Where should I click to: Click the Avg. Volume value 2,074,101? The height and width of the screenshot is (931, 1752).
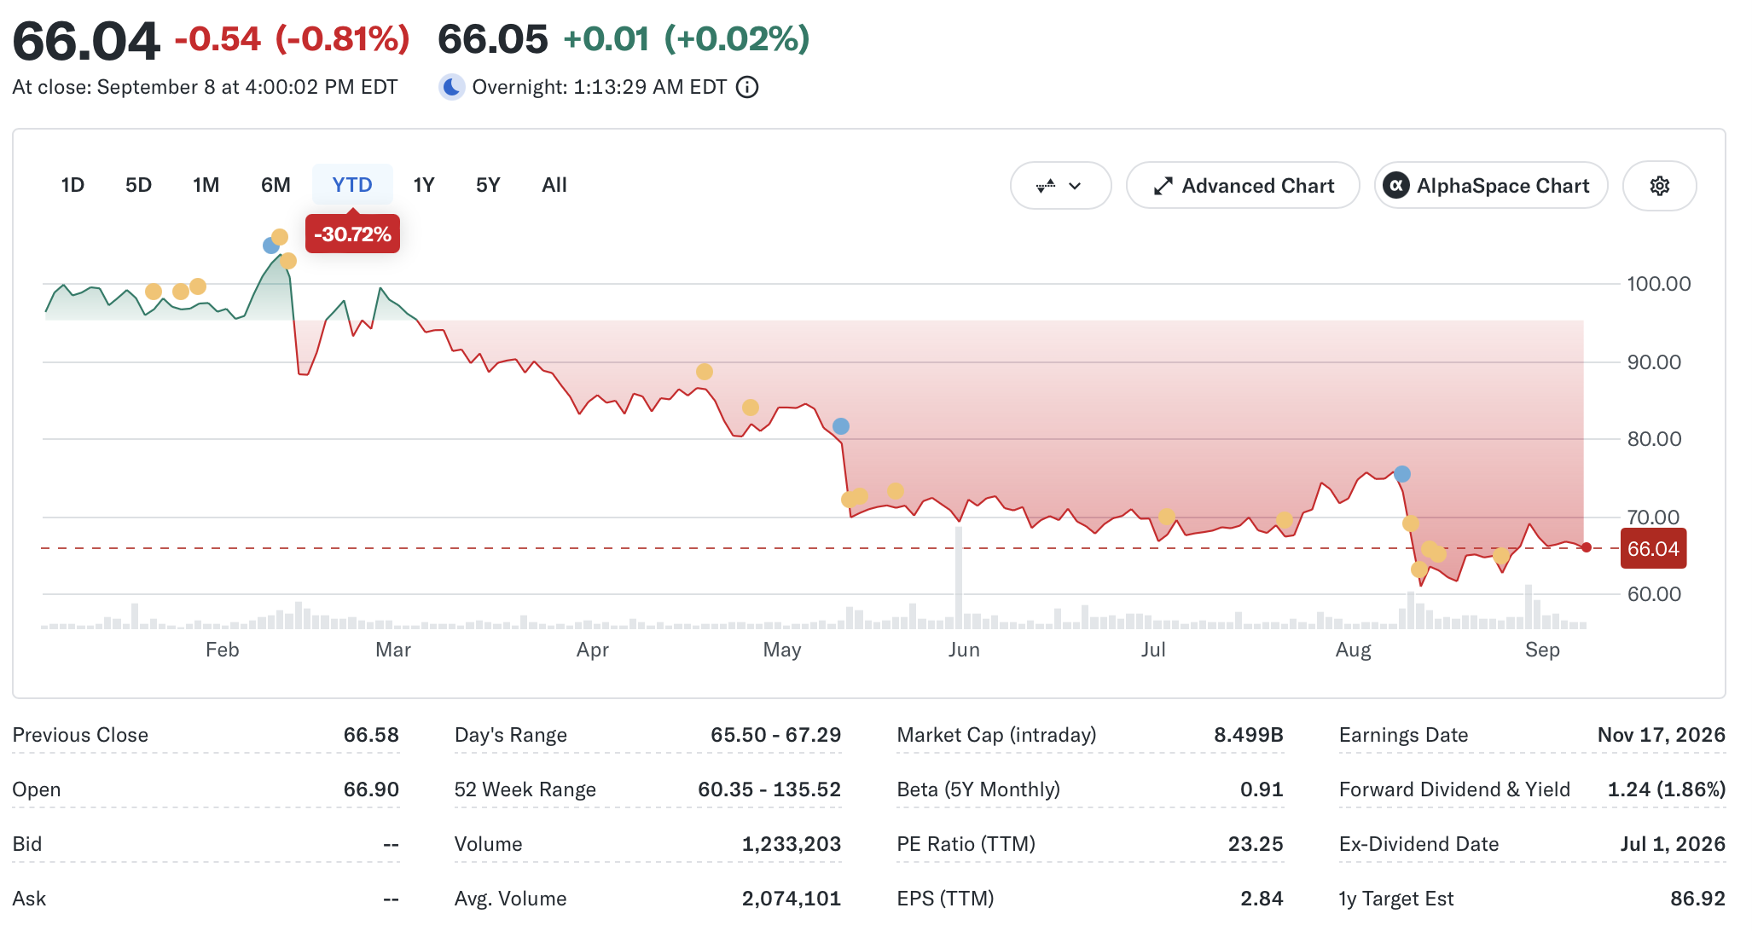tap(792, 899)
